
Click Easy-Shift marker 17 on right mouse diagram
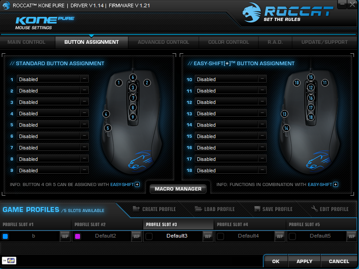(x=311, y=108)
